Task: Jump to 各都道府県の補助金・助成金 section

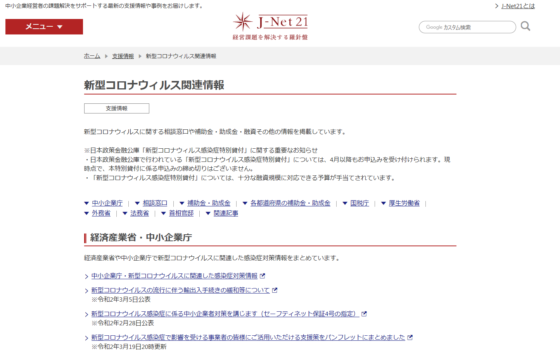Action: point(290,203)
